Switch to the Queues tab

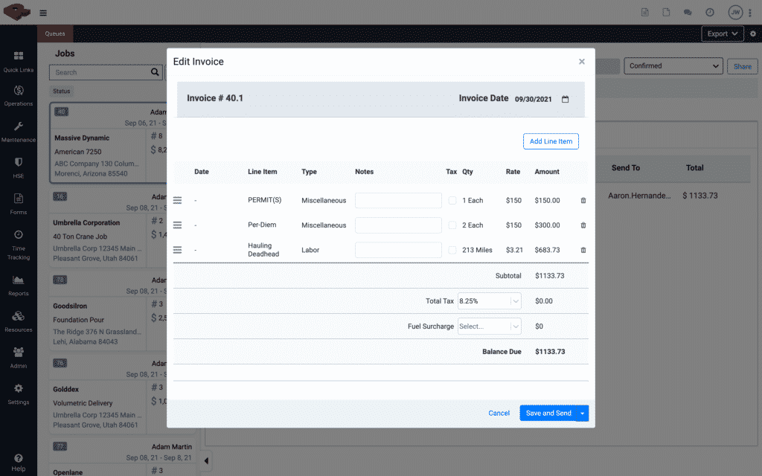(x=54, y=33)
